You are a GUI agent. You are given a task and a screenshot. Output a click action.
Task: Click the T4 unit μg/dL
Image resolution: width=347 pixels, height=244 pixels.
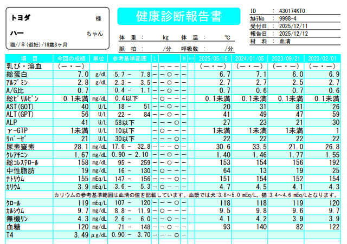coord(99,235)
